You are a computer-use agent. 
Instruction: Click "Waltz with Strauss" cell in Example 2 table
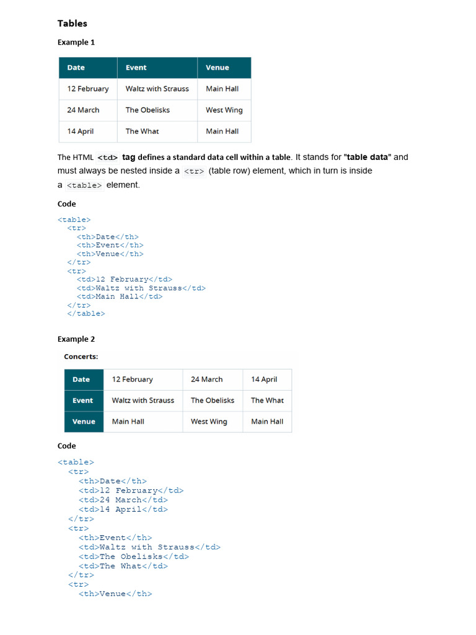click(x=143, y=401)
